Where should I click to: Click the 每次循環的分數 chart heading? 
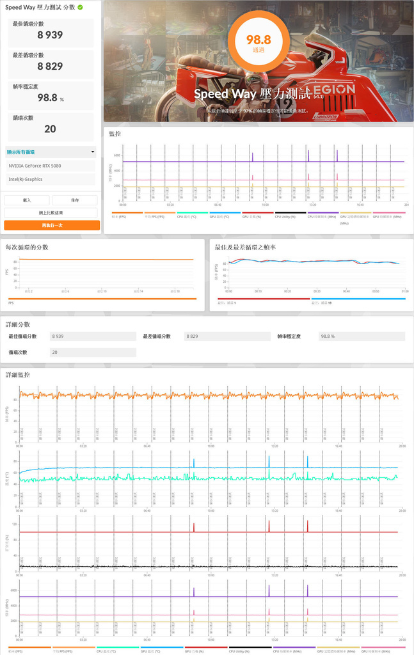(x=27, y=248)
